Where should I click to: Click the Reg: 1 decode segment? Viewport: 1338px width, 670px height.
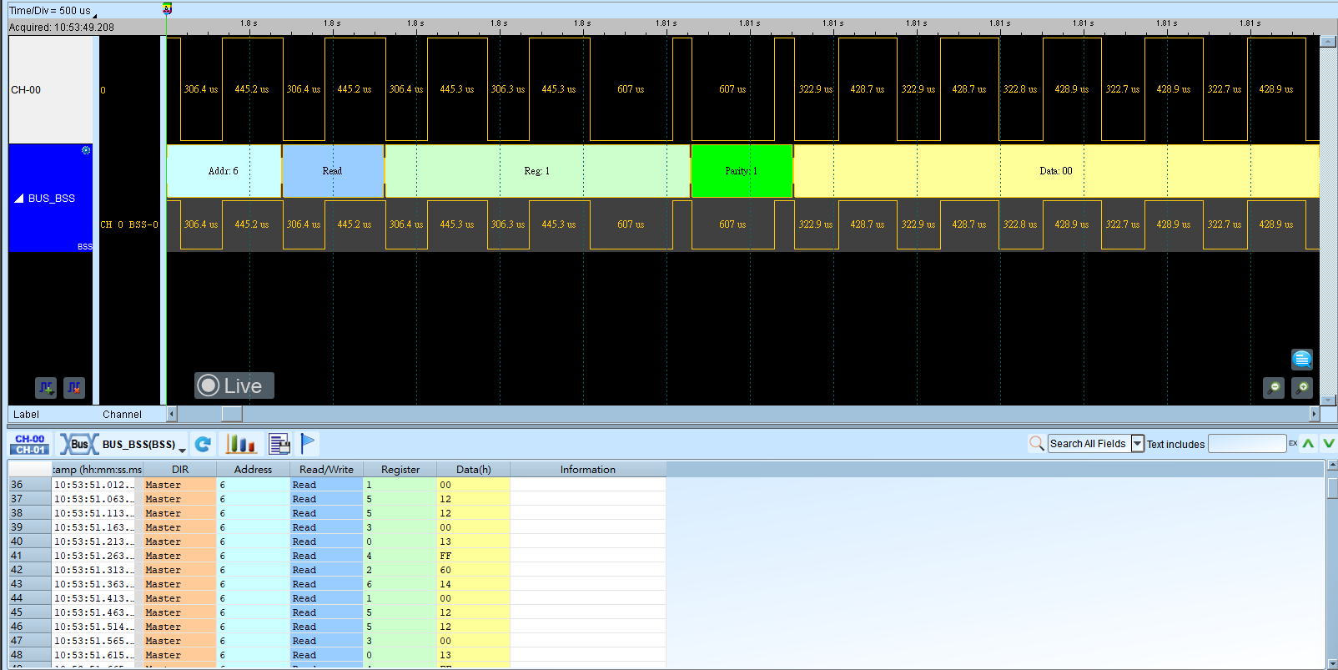pos(537,171)
